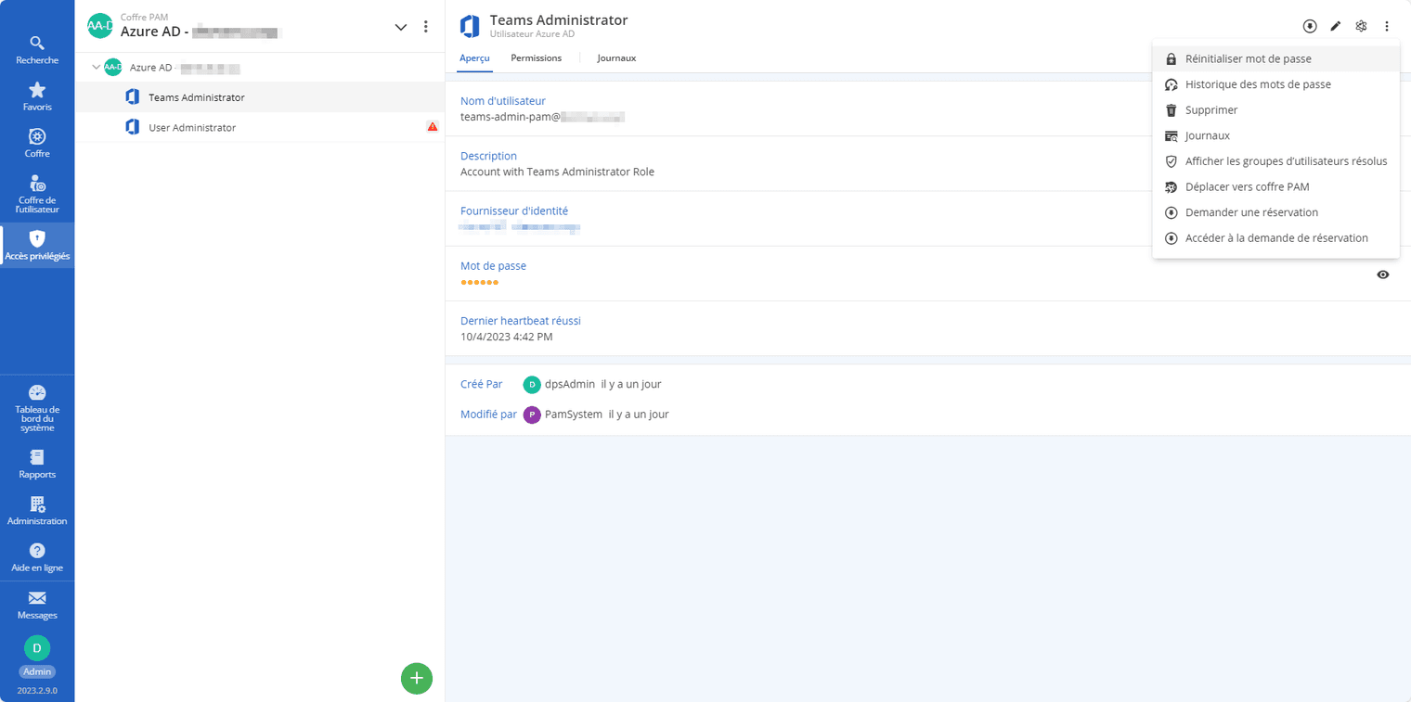Open the Administration section
The image size is (1411, 702).
click(37, 511)
